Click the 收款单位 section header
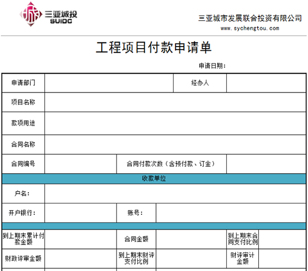 pyautogui.click(x=154, y=179)
